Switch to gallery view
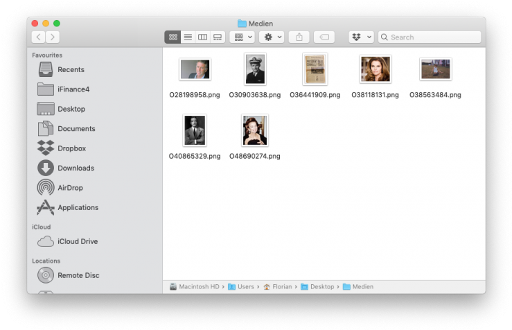The image size is (512, 330). pos(218,37)
